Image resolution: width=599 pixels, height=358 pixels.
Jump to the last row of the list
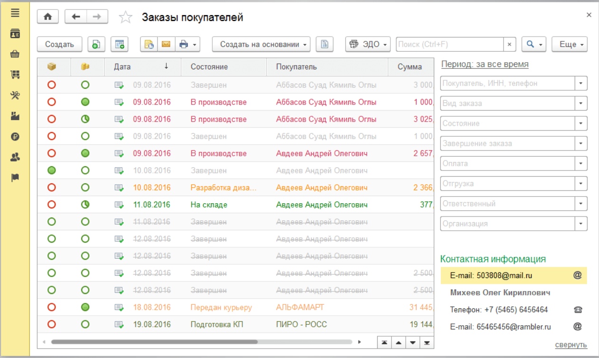click(427, 343)
